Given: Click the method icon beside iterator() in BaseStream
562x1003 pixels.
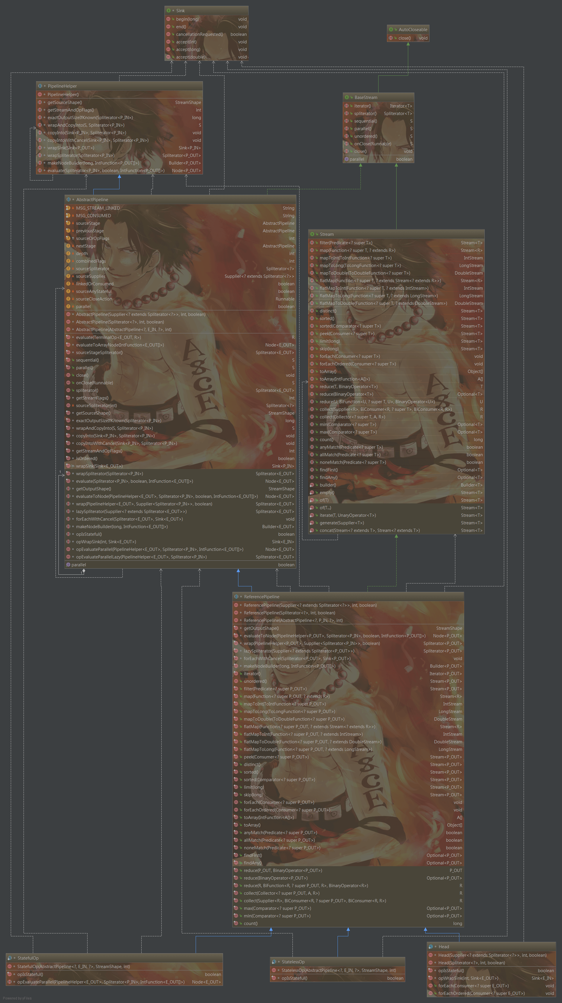Looking at the screenshot, I should point(347,106).
